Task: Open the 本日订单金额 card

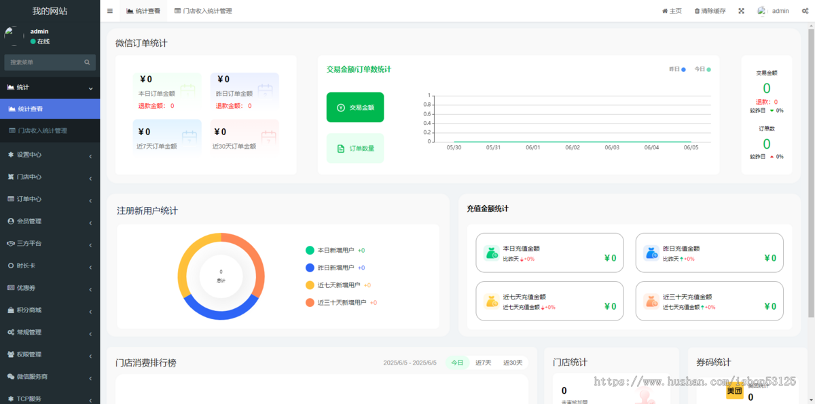Action: click(x=167, y=92)
